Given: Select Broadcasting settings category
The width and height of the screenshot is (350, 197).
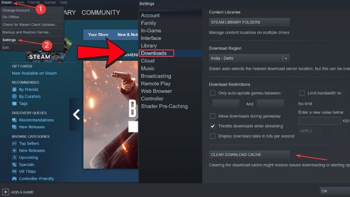Looking at the screenshot, I should pyautogui.click(x=156, y=76).
